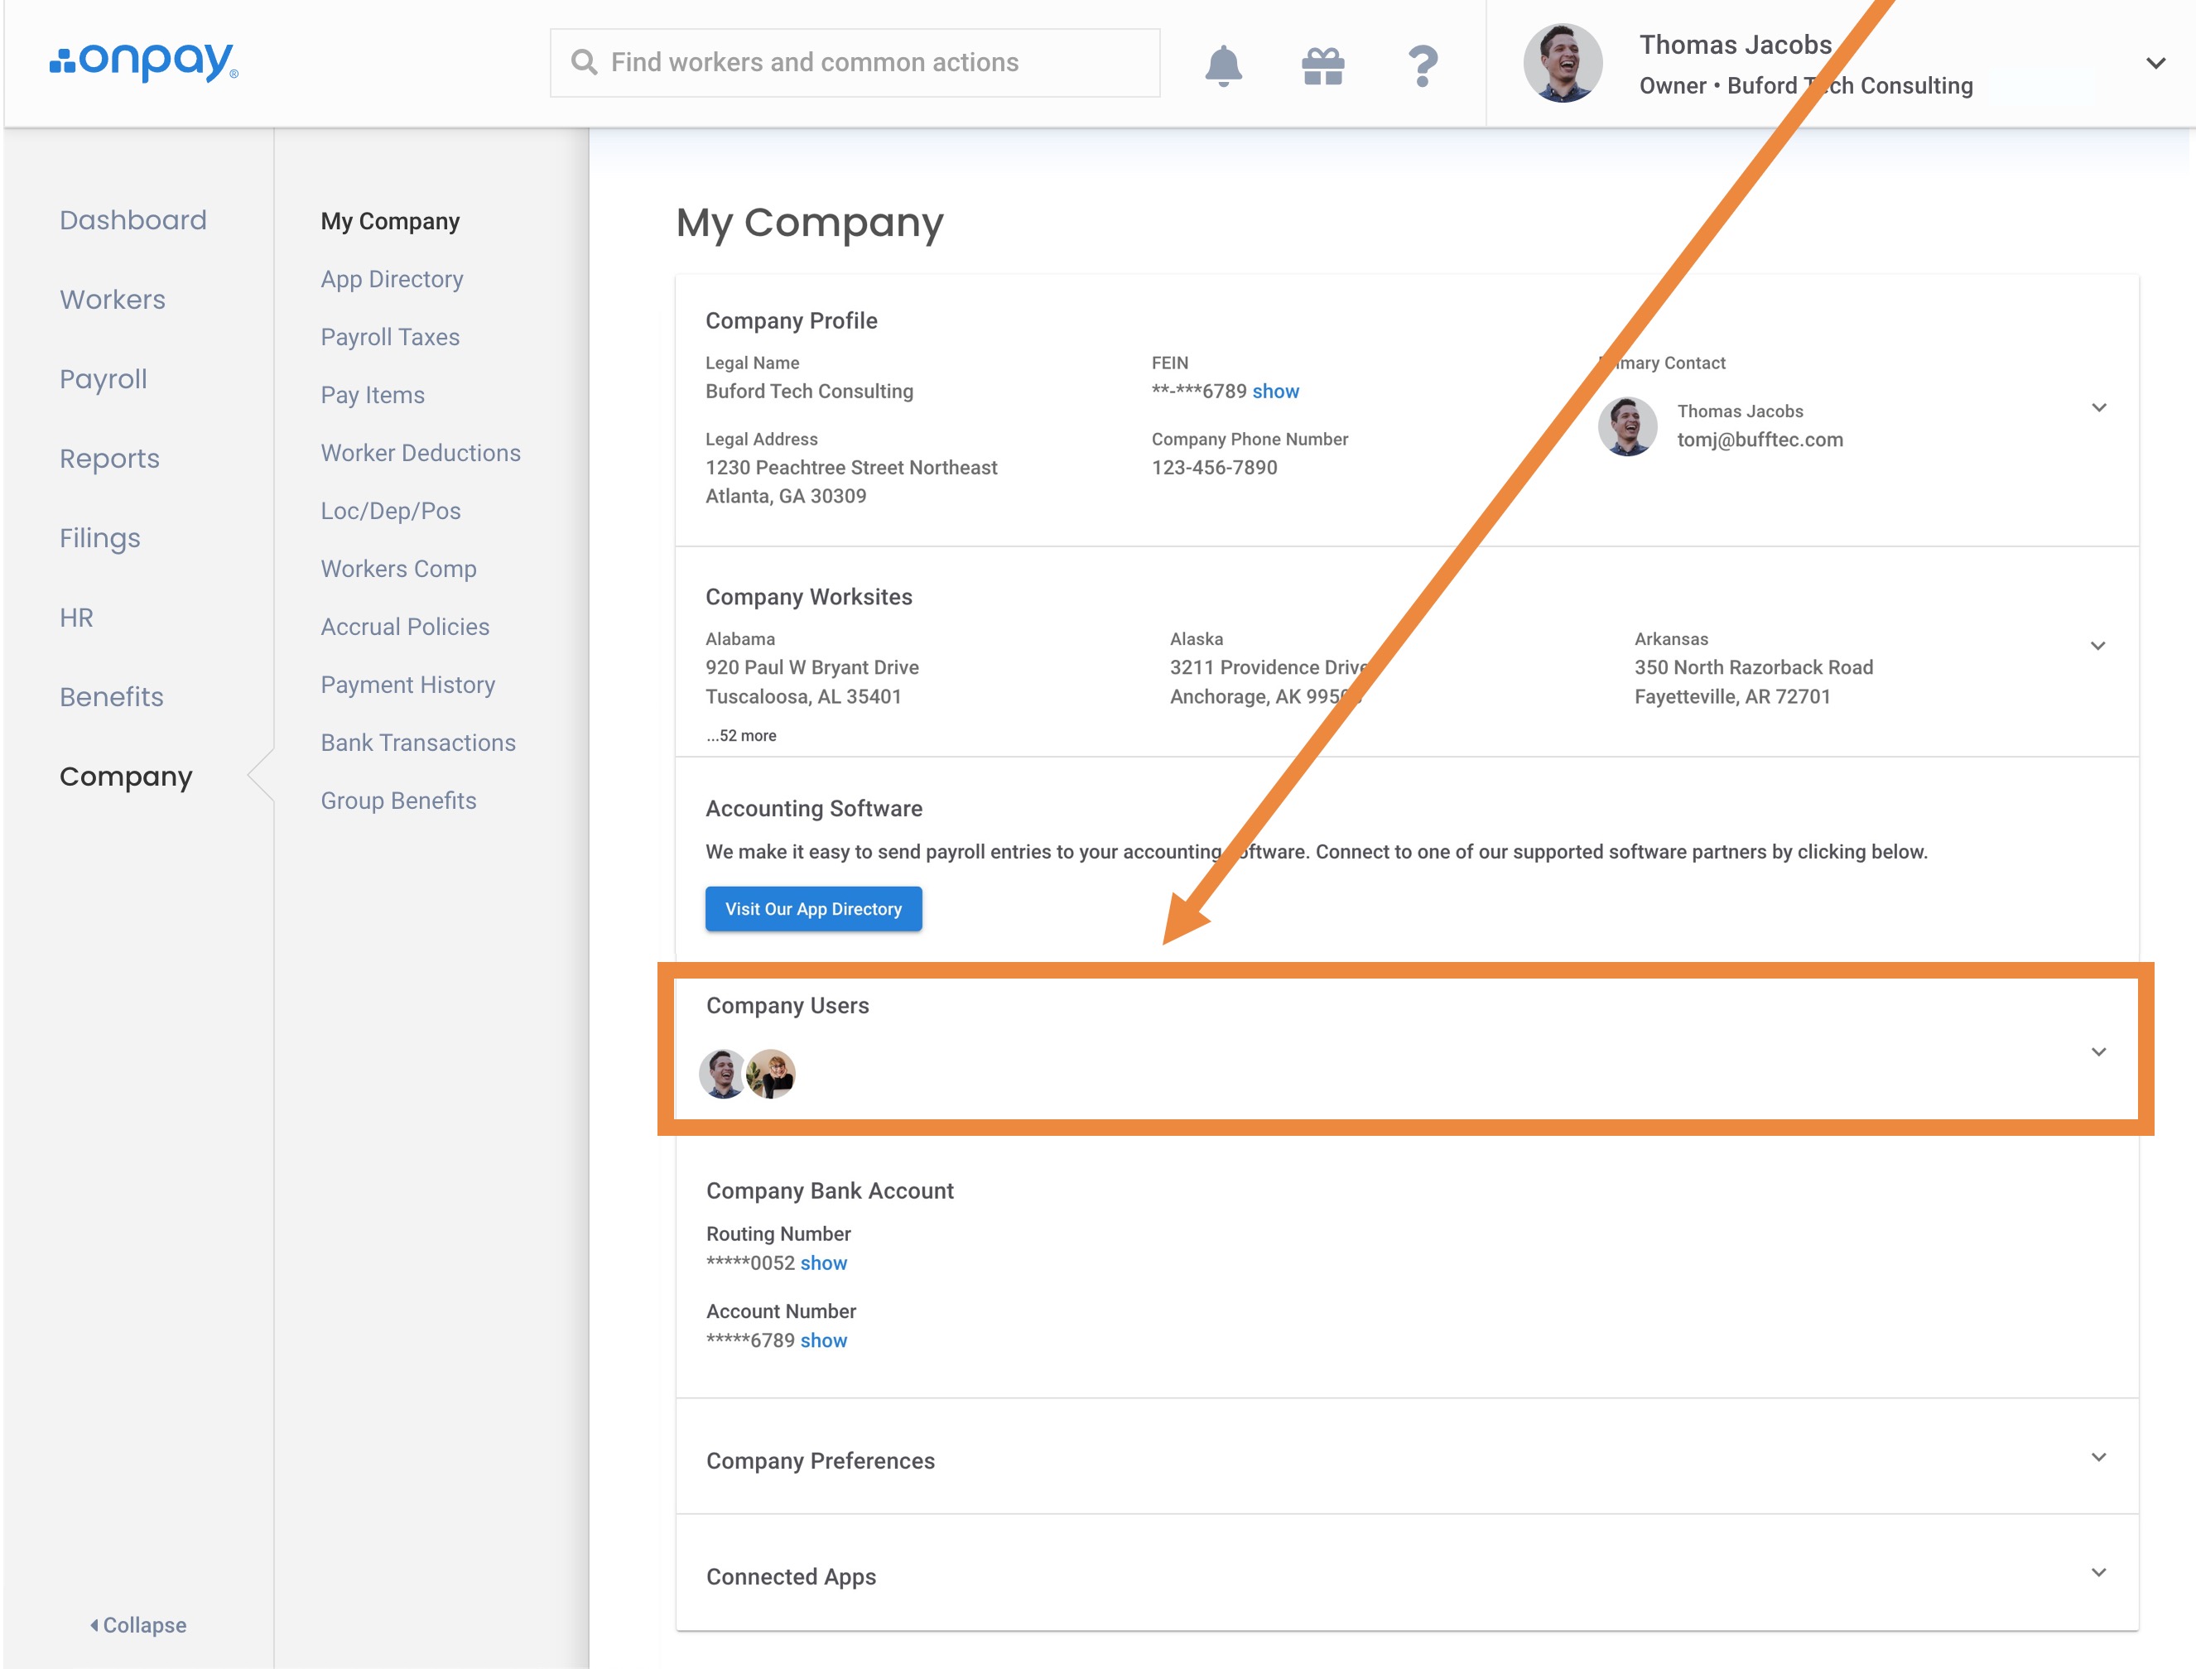Collapse the sidebar navigation

pyautogui.click(x=138, y=1624)
